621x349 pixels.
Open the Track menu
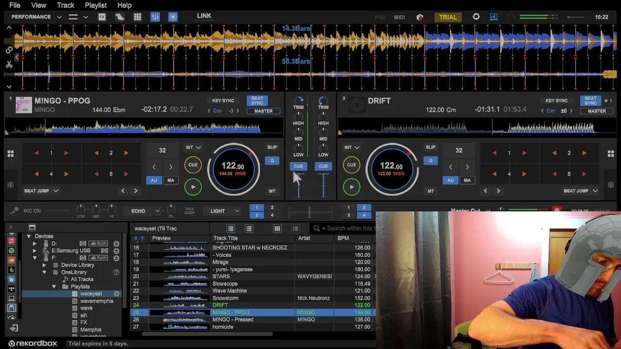[65, 5]
